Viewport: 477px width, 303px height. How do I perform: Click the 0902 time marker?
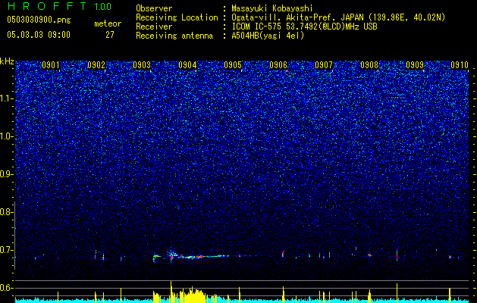[96, 65]
